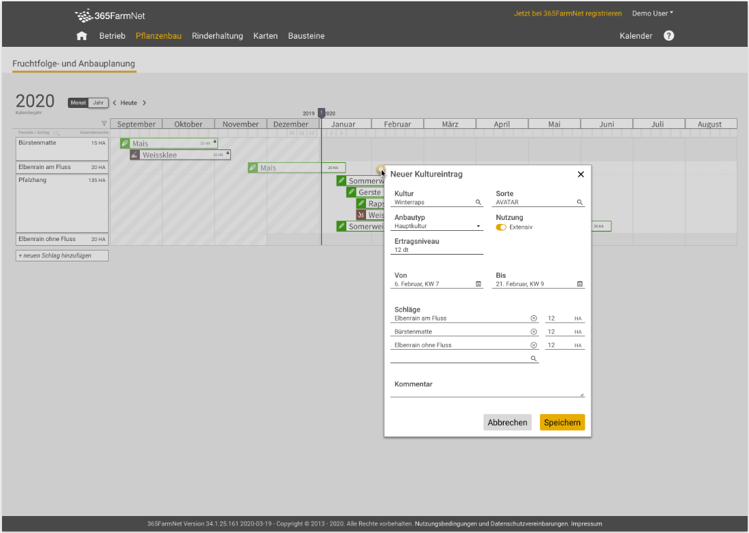
Task: Switch the view to Monat
Action: pyautogui.click(x=78, y=103)
